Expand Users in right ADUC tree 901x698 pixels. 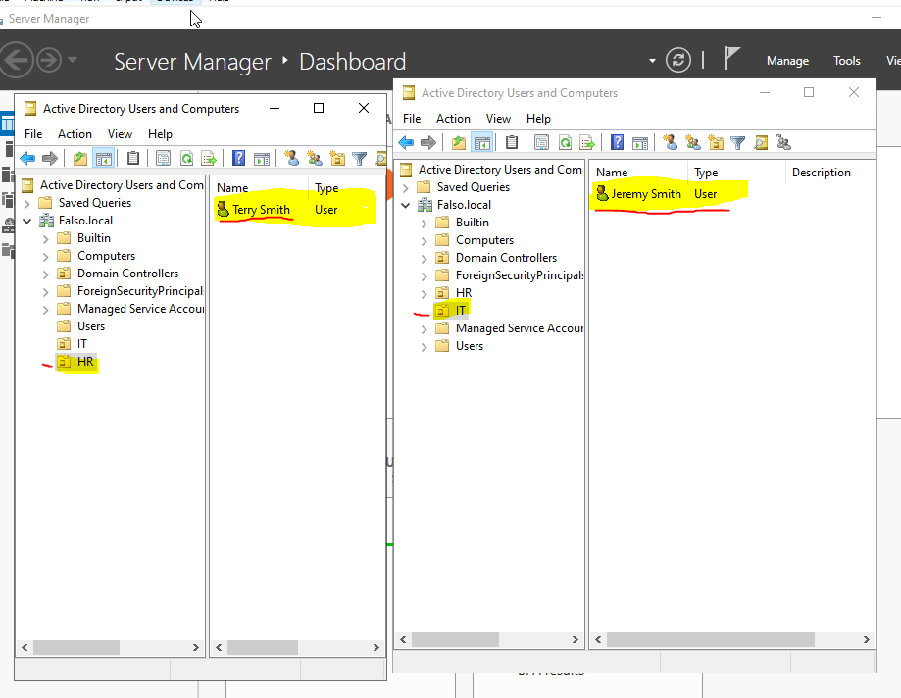425,347
